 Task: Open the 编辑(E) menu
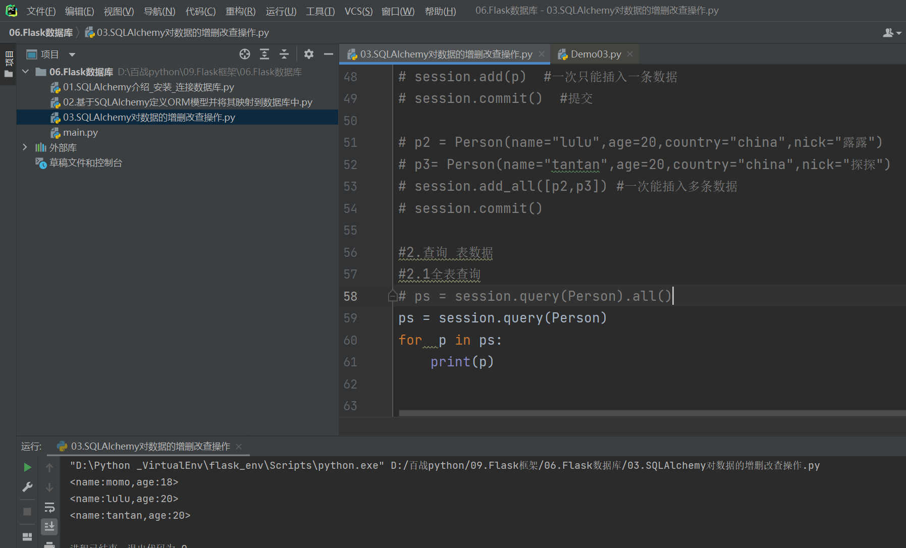pos(79,11)
